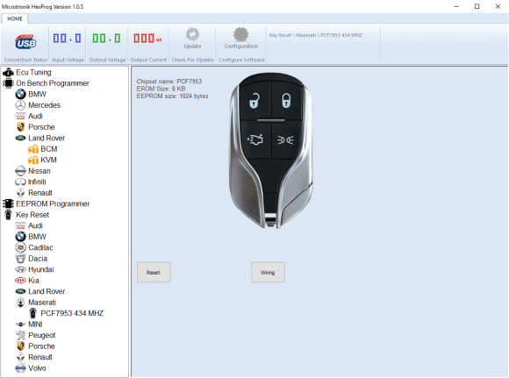Image resolution: width=509 pixels, height=378 pixels.
Task: Select Audi rings icon under On Bench Programmer
Action: (20, 116)
